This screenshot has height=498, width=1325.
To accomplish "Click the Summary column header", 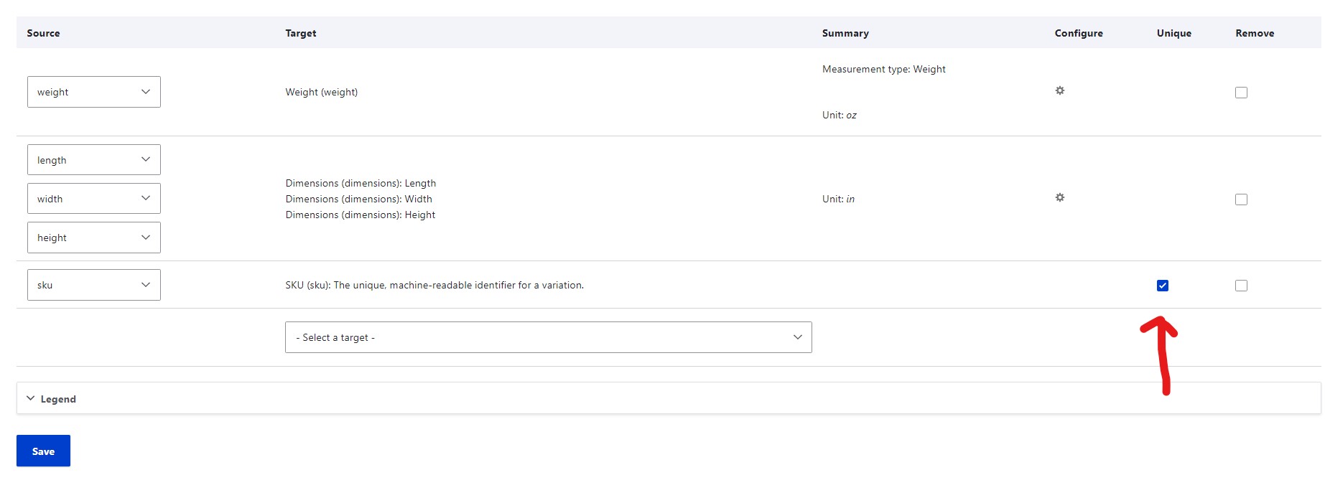I will click(x=845, y=33).
